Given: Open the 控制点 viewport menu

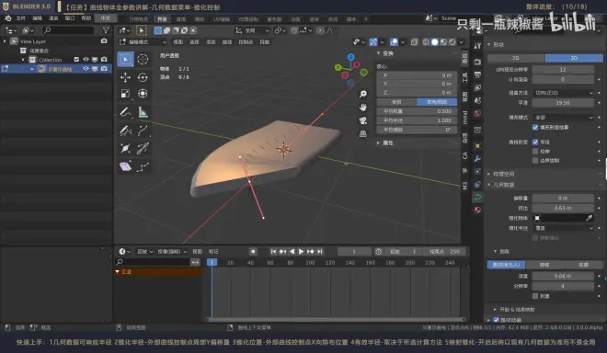Looking at the screenshot, I should click(x=246, y=41).
